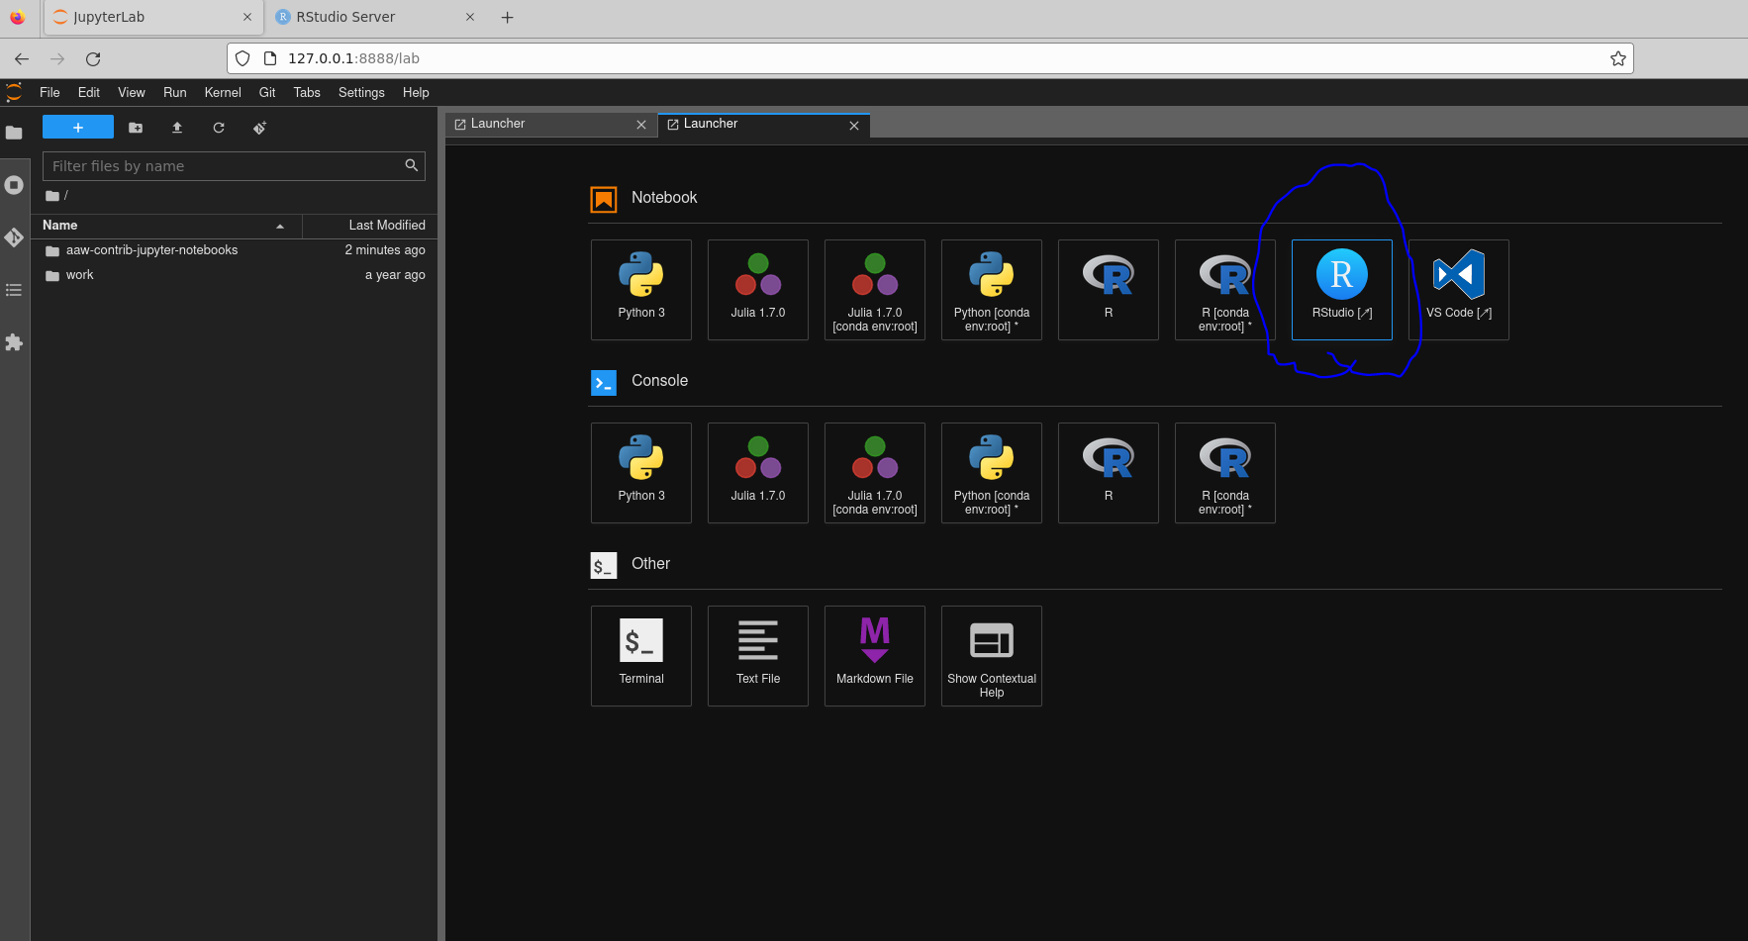Open Julia 1.7.0 conda env:root notebook
Viewport: 1748px width, 941px height.
[x=875, y=290]
